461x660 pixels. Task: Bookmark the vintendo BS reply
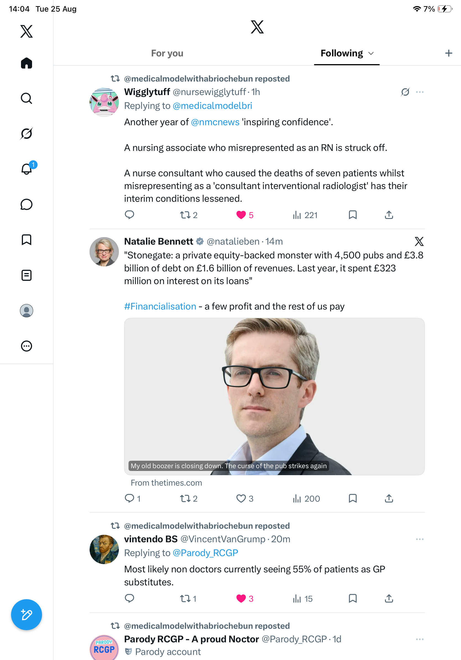tap(353, 598)
